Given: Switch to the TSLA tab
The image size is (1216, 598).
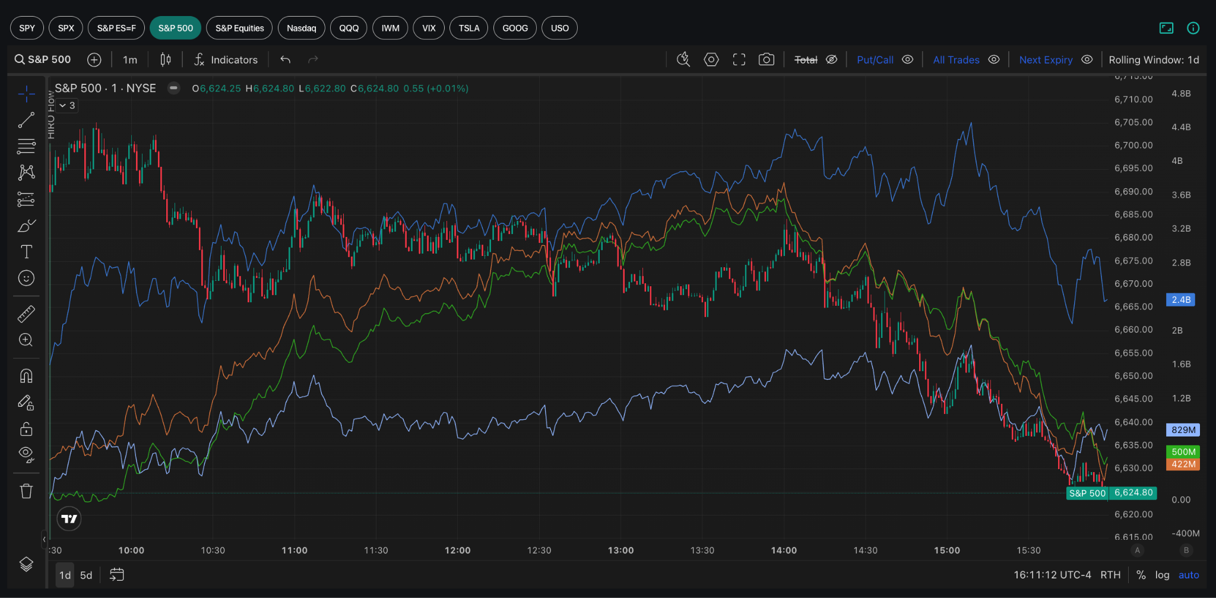Looking at the screenshot, I should tap(468, 28).
